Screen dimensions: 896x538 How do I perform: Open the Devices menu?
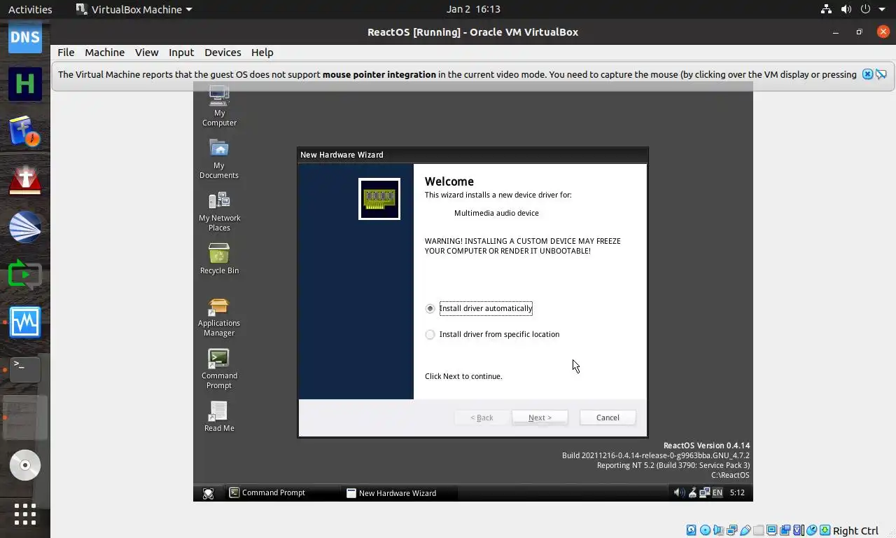223,53
